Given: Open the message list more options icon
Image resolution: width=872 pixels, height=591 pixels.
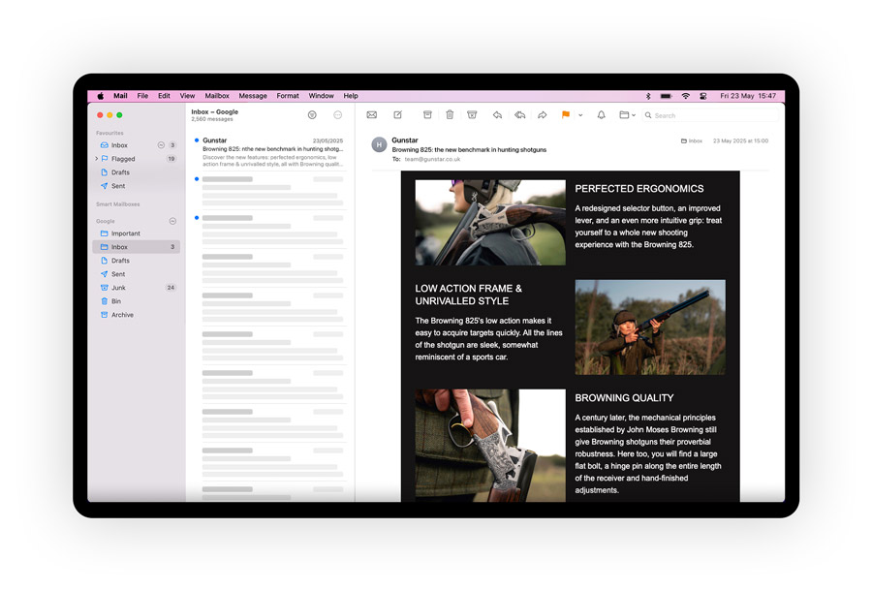Looking at the screenshot, I should coord(337,115).
